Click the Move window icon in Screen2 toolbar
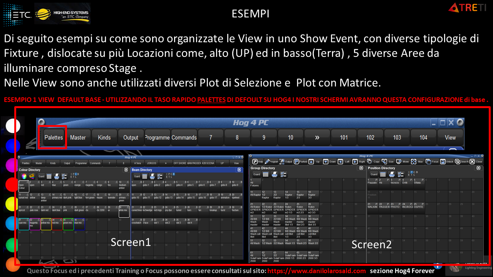 399,162
